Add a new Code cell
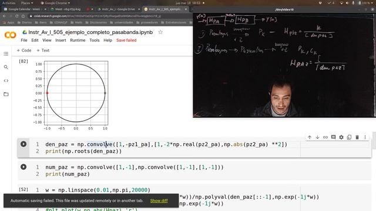The width and height of the screenshot is (376, 211). point(24,50)
